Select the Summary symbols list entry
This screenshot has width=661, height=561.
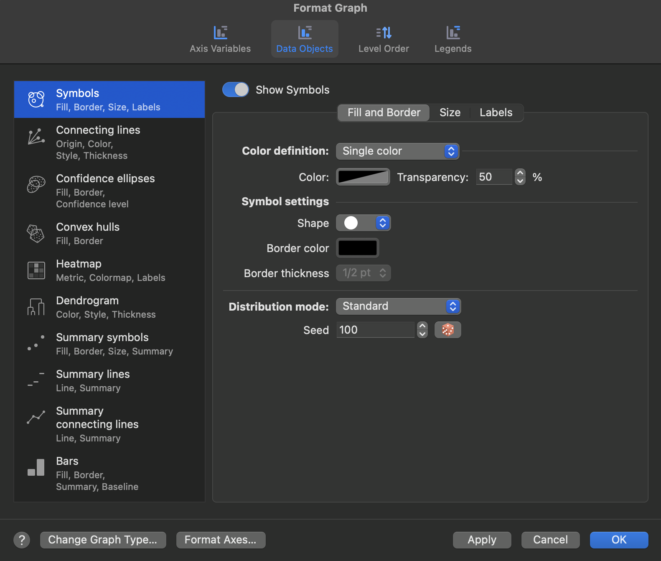point(109,344)
